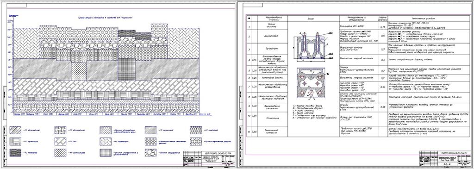474x169 pixels.
Task: Click the dense dark legend swatch for combine servicing
Action: click(15, 152)
